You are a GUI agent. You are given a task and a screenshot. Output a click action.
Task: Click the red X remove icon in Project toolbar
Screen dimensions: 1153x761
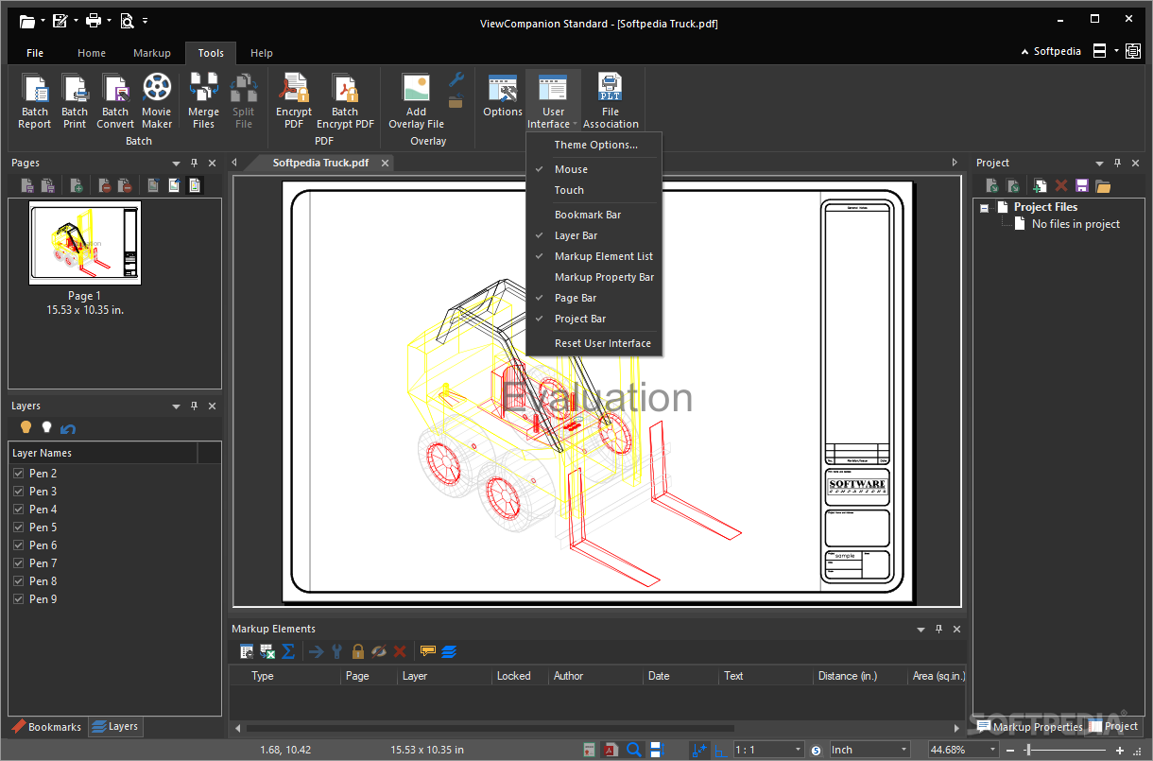1061,186
